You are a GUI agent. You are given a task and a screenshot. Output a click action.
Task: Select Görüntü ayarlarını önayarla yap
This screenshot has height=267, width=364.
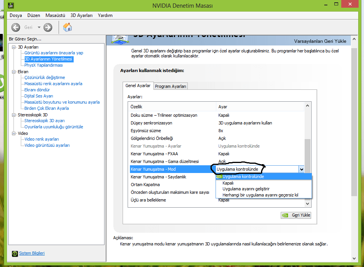coord(54,53)
